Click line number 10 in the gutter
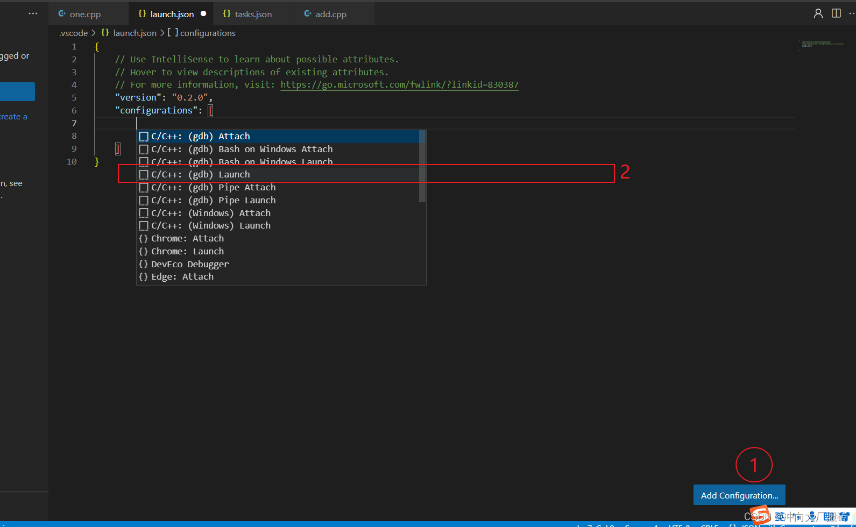Viewport: 856px width, 527px height. click(72, 162)
